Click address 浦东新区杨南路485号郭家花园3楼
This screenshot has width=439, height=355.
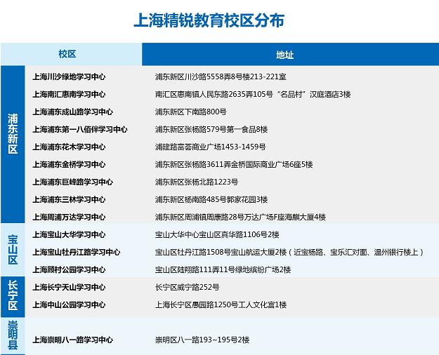click(x=211, y=199)
